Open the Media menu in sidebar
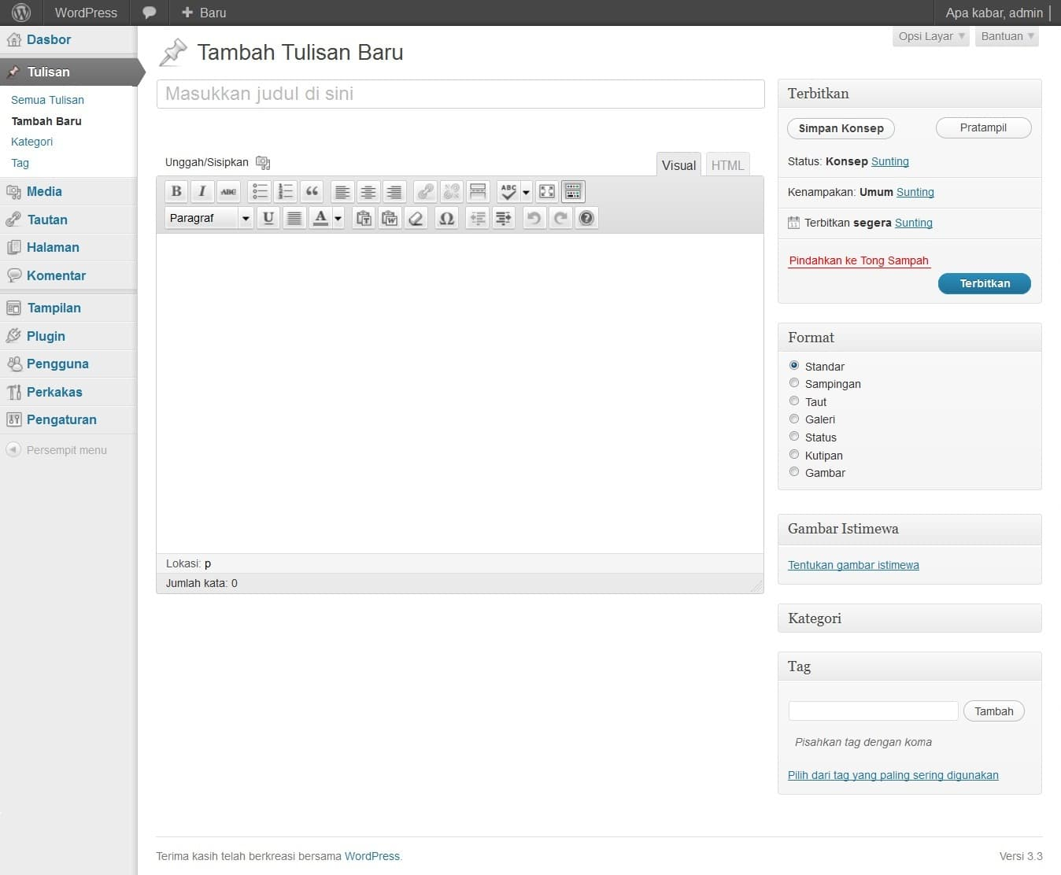Image resolution: width=1061 pixels, height=875 pixels. tap(44, 191)
